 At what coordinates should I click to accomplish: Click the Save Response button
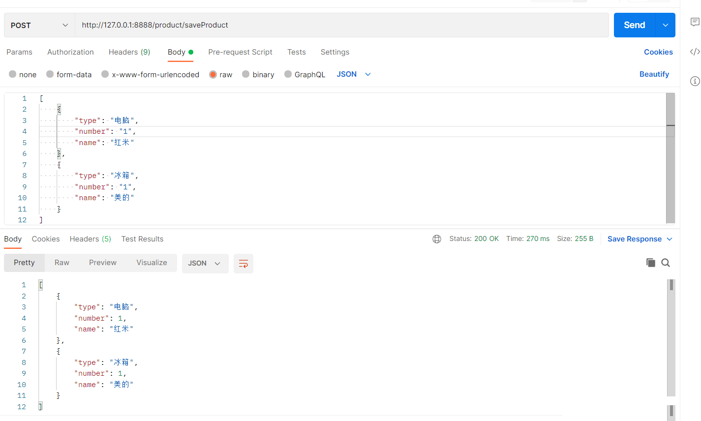pos(635,239)
